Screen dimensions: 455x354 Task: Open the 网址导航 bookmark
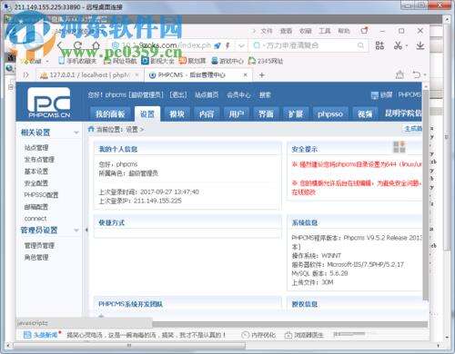(120, 61)
